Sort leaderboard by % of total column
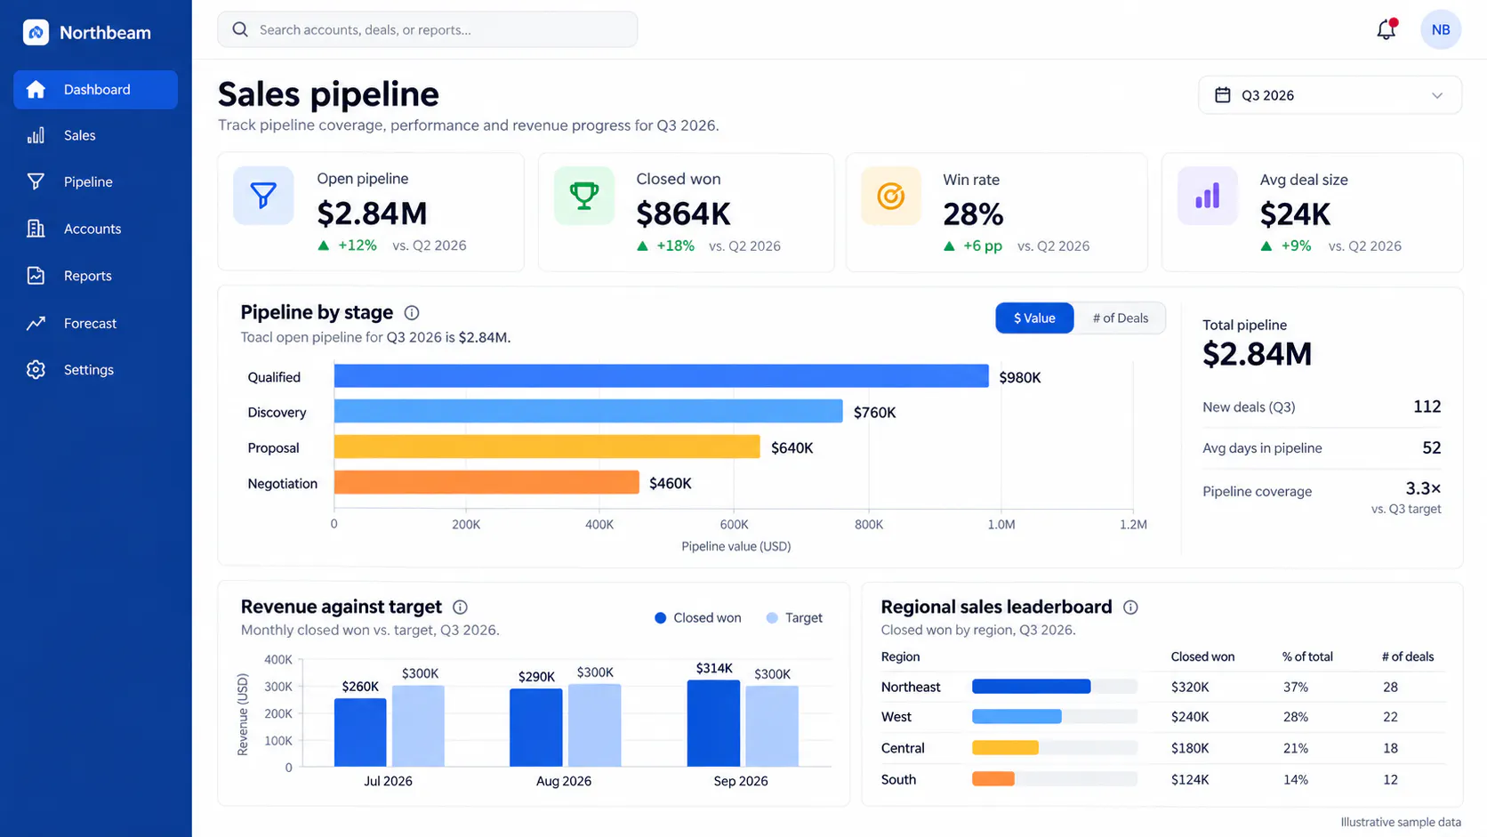 click(x=1307, y=656)
